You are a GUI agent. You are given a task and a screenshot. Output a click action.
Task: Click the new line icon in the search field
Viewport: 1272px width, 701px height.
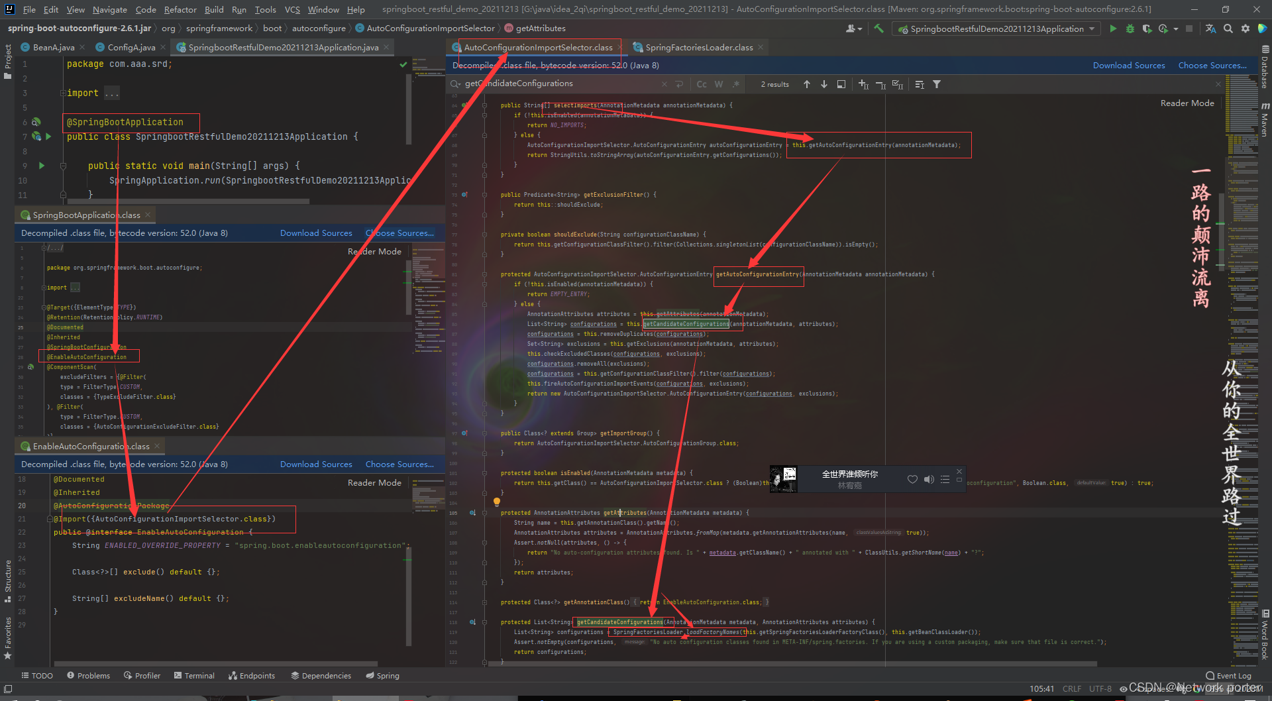click(x=679, y=84)
